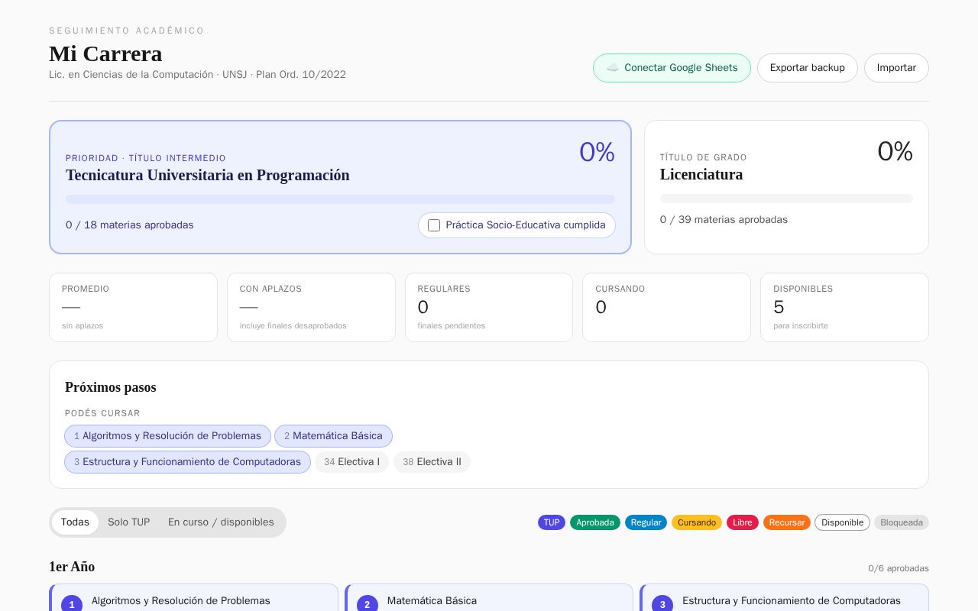The image size is (978, 611).
Task: Choose the Algoritmos y Resolución de Problemas chip
Action: click(x=167, y=436)
